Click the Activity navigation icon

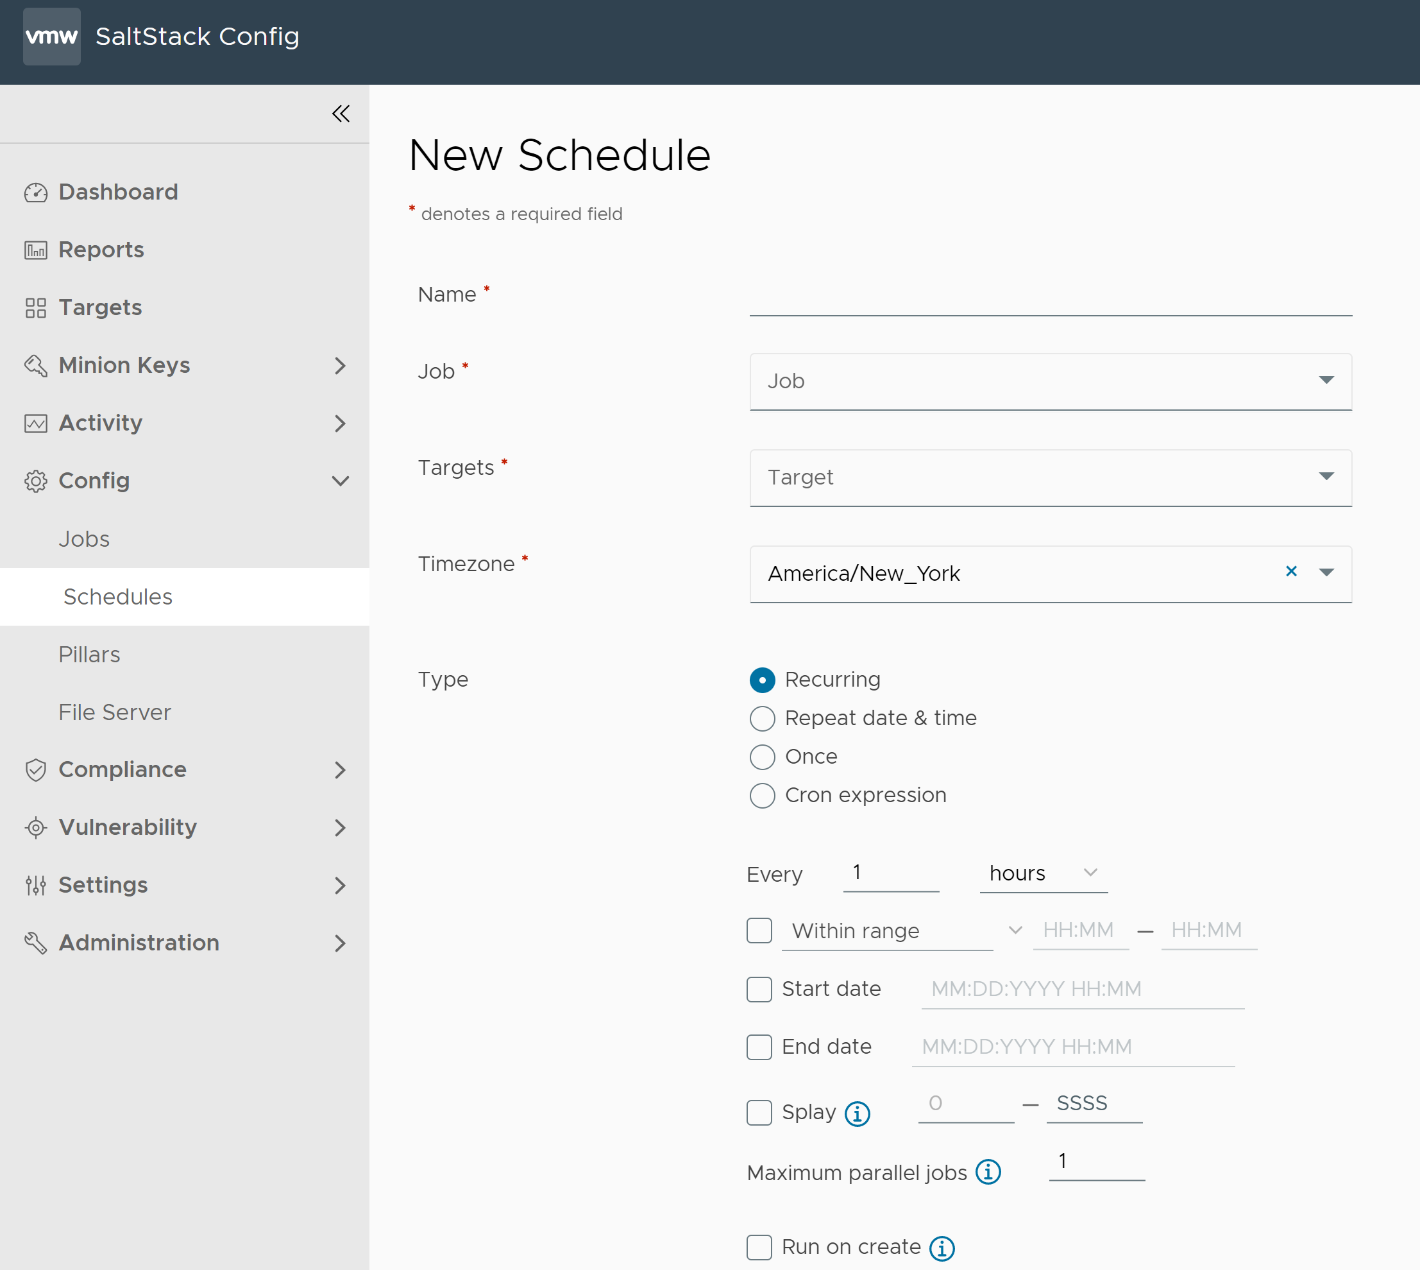coord(34,423)
